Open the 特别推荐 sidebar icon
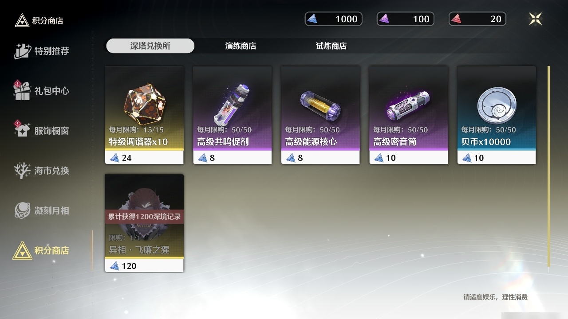The image size is (568, 319). (22, 51)
